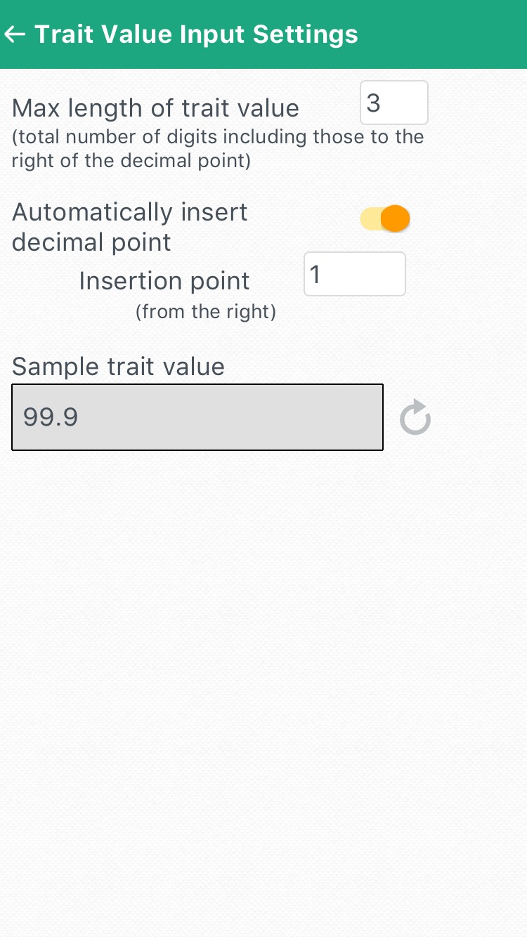The image size is (527, 937).
Task: Tap the Sample trait value heading
Action: 119,366
